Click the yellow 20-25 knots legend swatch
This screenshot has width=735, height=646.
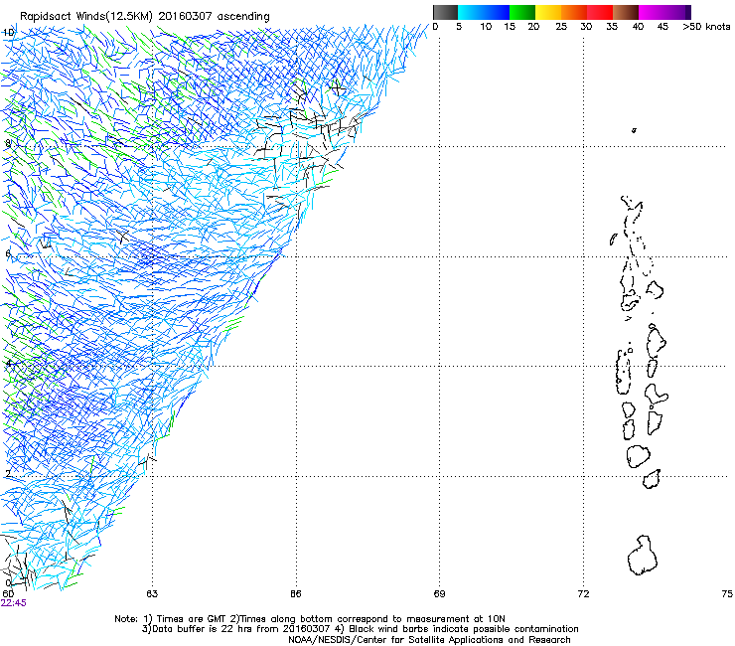pyautogui.click(x=548, y=12)
